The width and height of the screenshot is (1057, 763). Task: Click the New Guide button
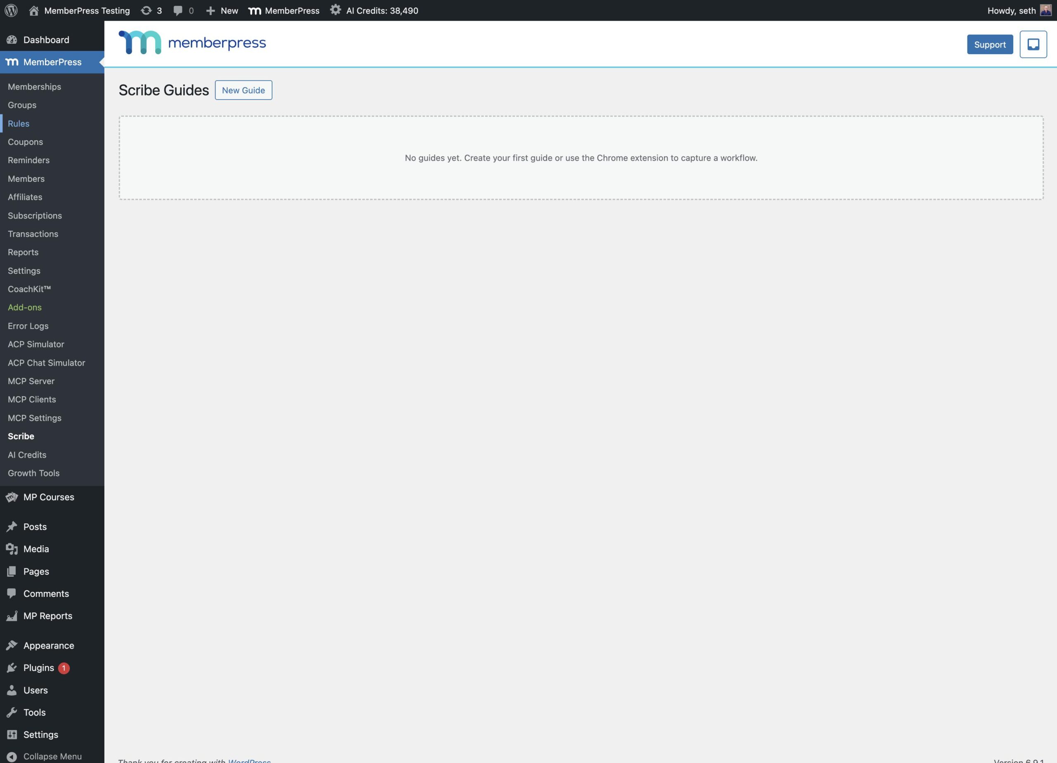tap(243, 90)
